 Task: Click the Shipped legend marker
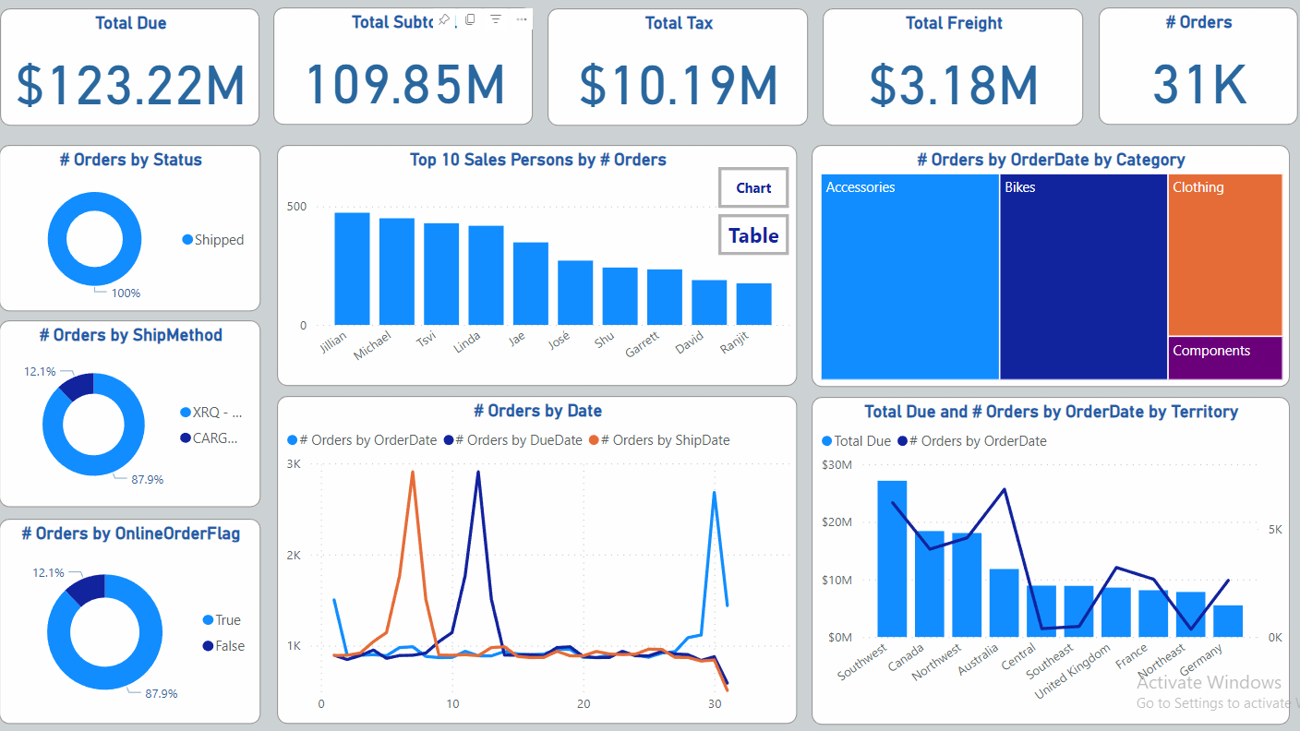pos(187,240)
